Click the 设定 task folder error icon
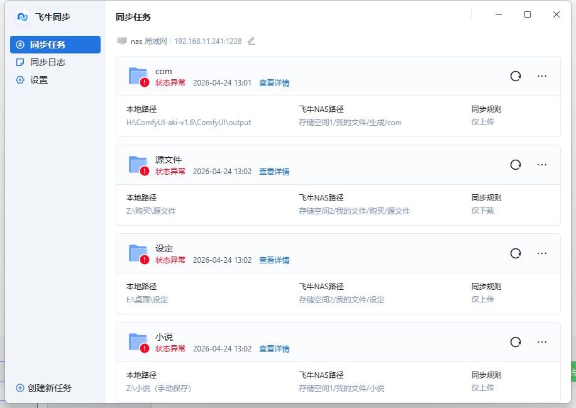This screenshot has width=576, height=408. click(139, 254)
